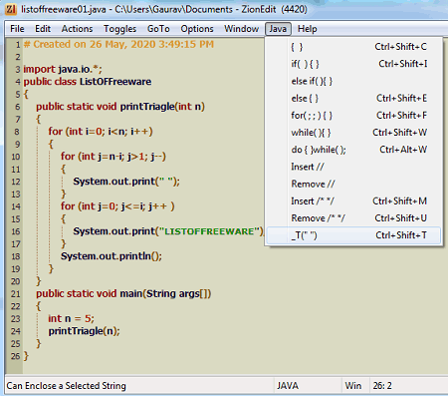This screenshot has height=396, width=448.
Task: Click the Win line-ending status field
Action: 355,386
